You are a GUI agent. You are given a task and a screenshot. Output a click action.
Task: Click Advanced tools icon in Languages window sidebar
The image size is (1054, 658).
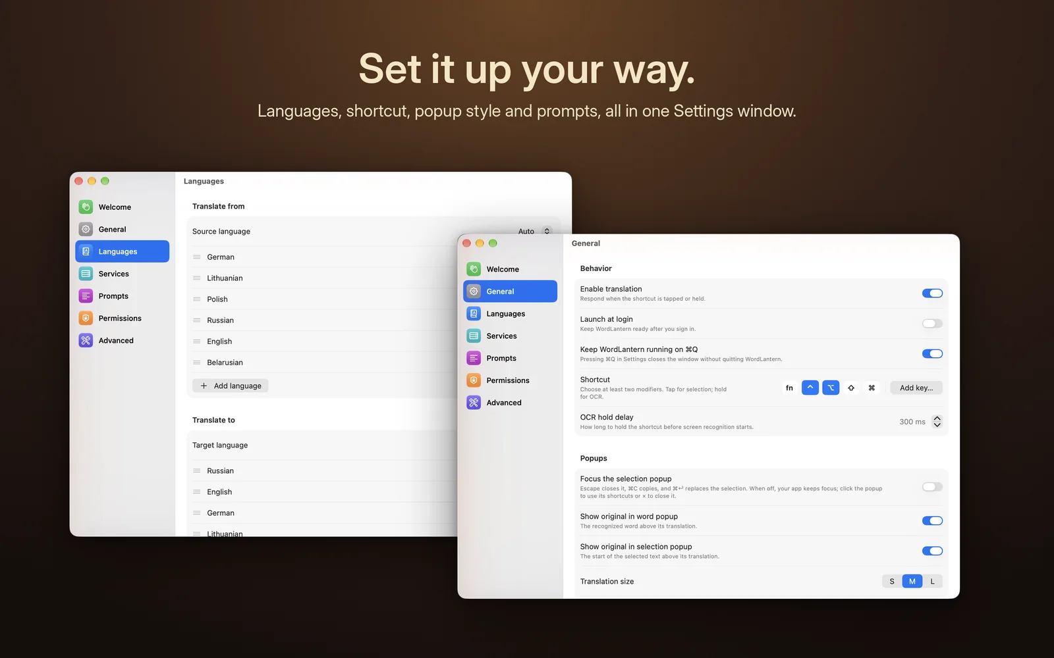(86, 341)
